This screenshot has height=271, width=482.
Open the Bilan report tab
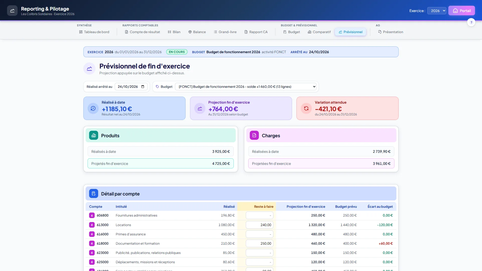point(174,32)
